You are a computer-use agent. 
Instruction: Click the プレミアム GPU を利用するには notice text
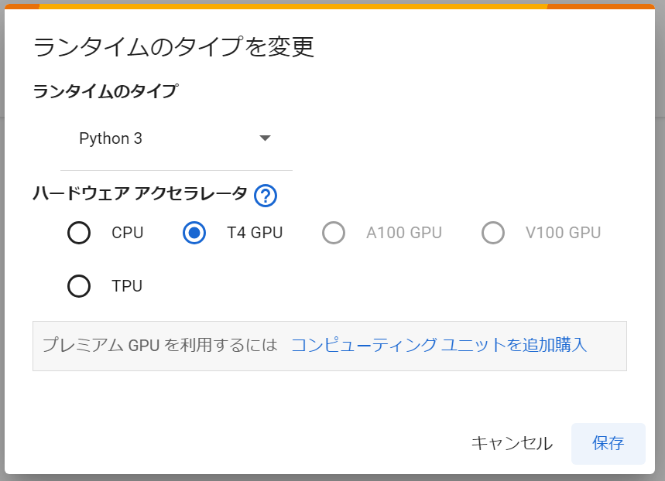tap(160, 345)
